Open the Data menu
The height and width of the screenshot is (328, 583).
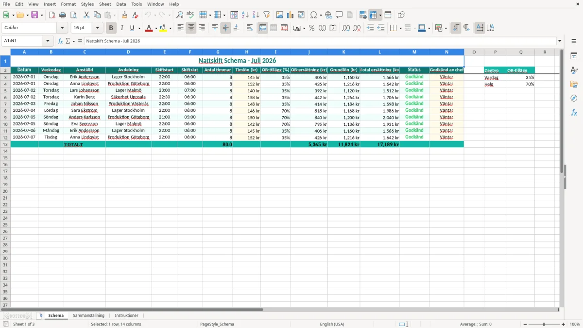(121, 4)
